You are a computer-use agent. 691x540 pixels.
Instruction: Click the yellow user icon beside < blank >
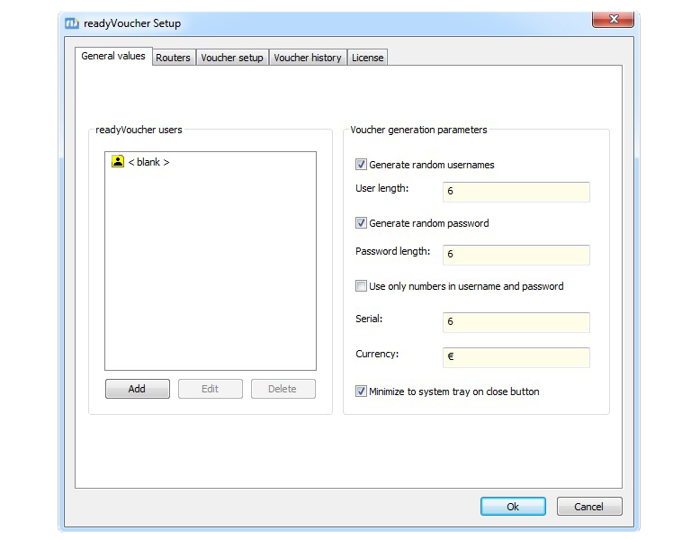117,162
